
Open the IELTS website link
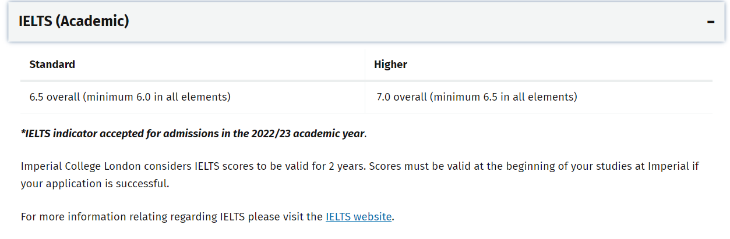(358, 217)
